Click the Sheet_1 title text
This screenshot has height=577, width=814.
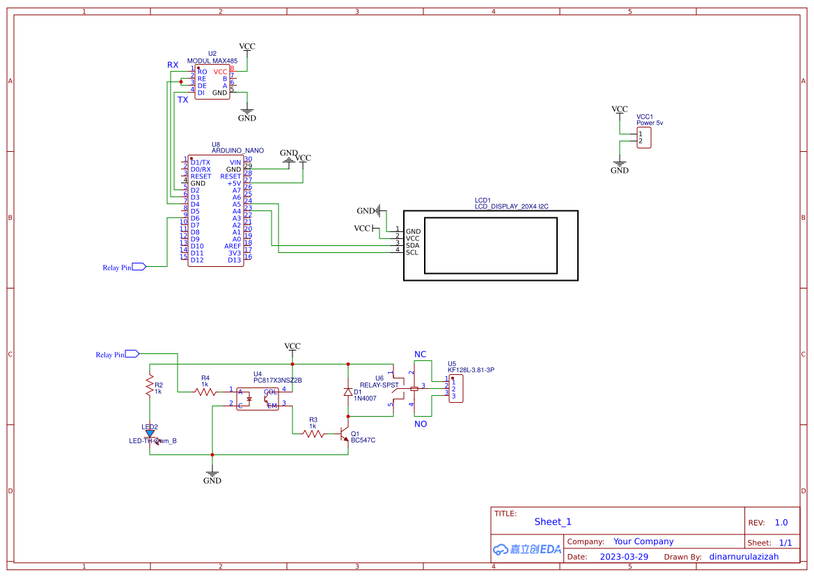(x=552, y=521)
